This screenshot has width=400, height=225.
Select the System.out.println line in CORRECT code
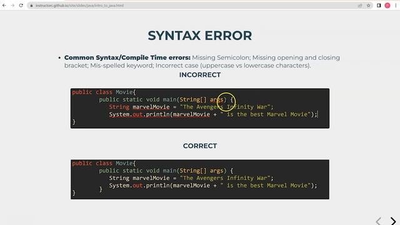click(213, 186)
